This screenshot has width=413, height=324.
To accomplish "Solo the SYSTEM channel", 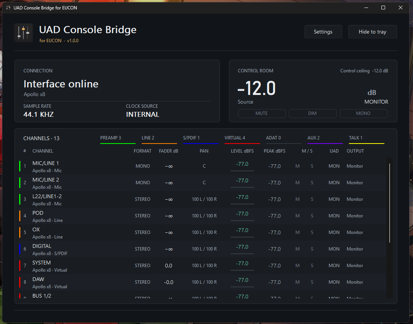I will pos(312,266).
